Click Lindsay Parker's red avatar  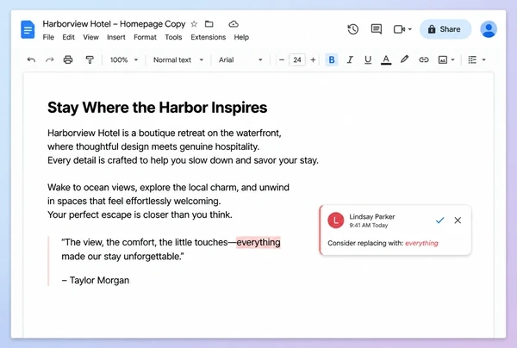click(x=336, y=221)
